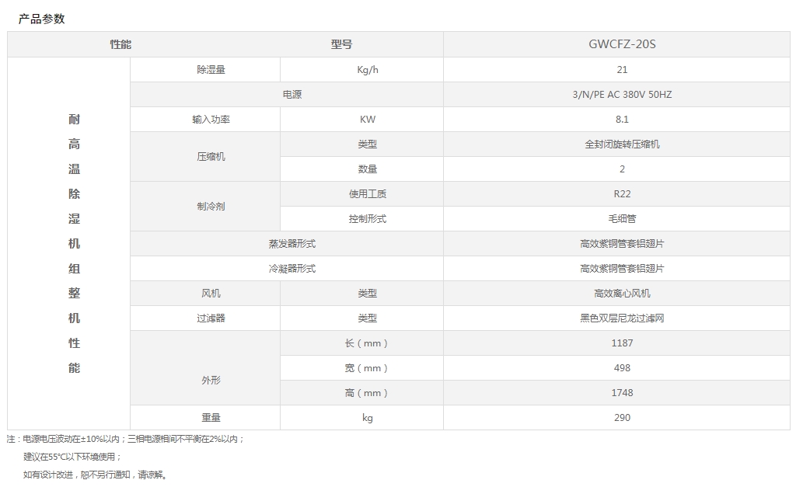Select the GWCFZ-20S model header

(622, 44)
